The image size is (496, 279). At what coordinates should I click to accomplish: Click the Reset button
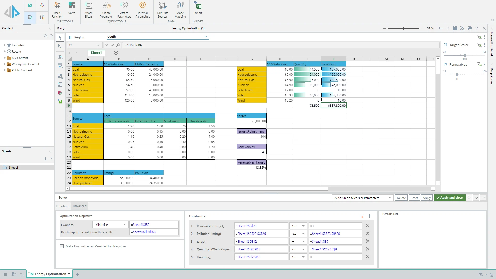pyautogui.click(x=414, y=198)
